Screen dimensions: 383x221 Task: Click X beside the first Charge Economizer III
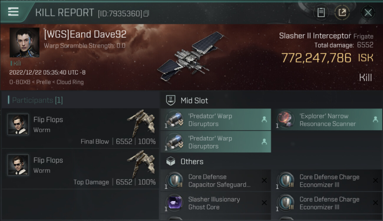coord(375,180)
